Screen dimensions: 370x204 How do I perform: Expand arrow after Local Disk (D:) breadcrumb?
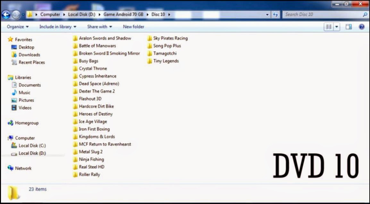[x=99, y=15]
